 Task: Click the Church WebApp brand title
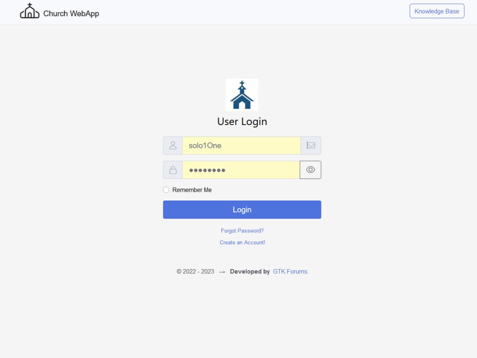point(71,14)
